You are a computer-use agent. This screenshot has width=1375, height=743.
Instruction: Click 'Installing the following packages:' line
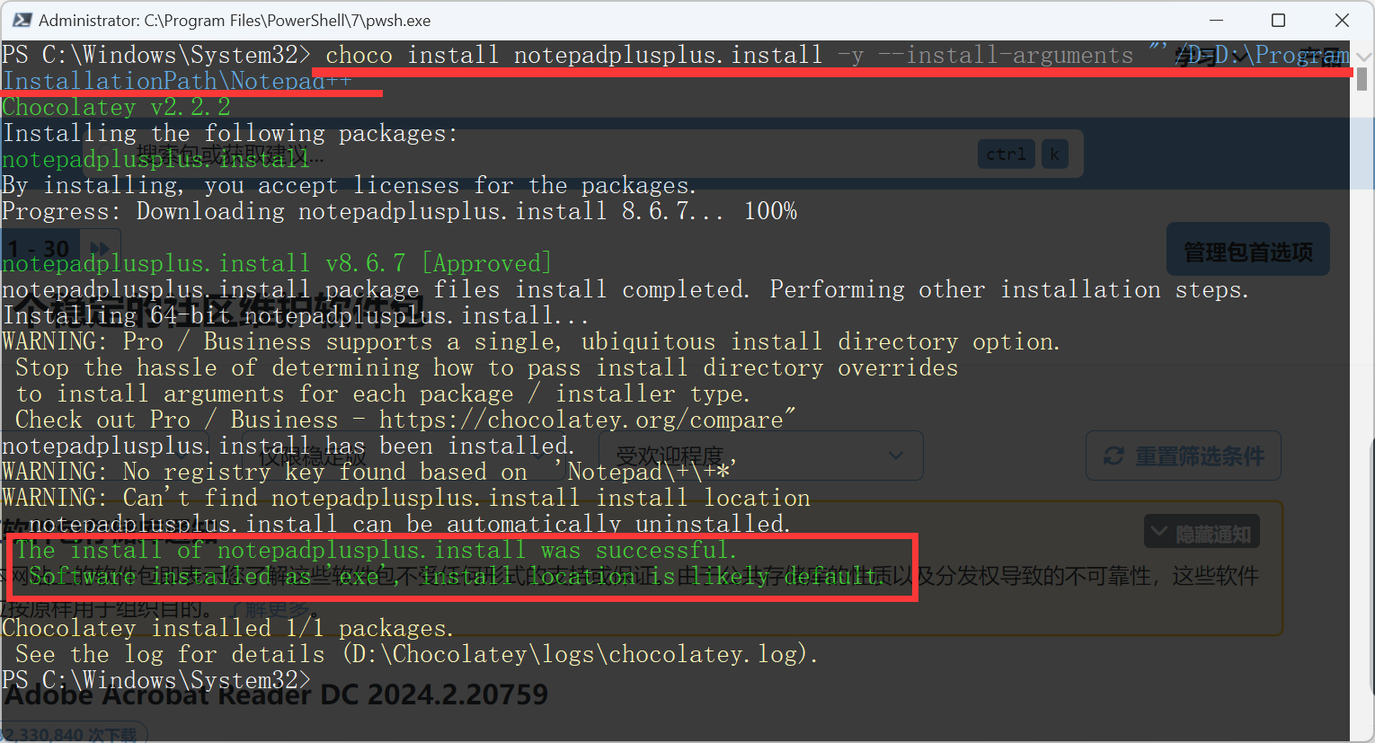click(230, 133)
